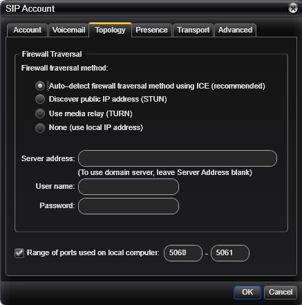Click the Server address field
Viewport: 302px width, 305px height.
point(178,158)
